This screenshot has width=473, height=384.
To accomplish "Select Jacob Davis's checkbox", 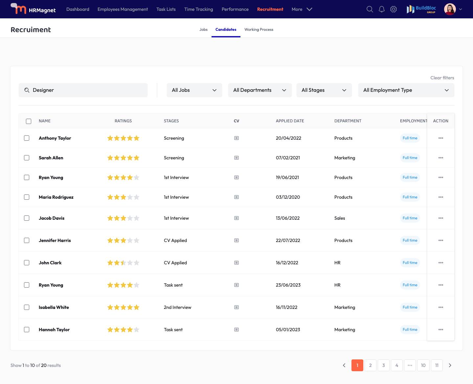I will click(x=27, y=218).
